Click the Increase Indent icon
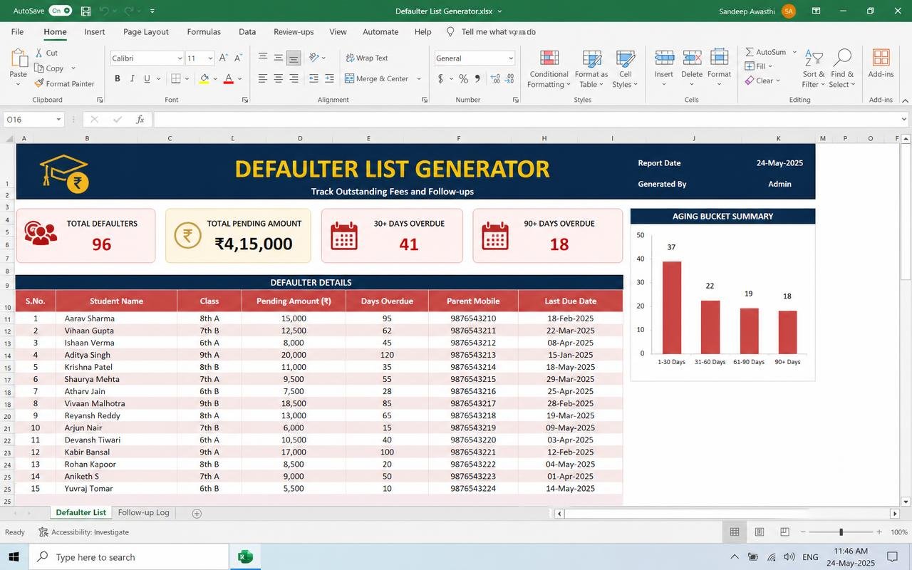The height and width of the screenshot is (570, 912). (329, 78)
